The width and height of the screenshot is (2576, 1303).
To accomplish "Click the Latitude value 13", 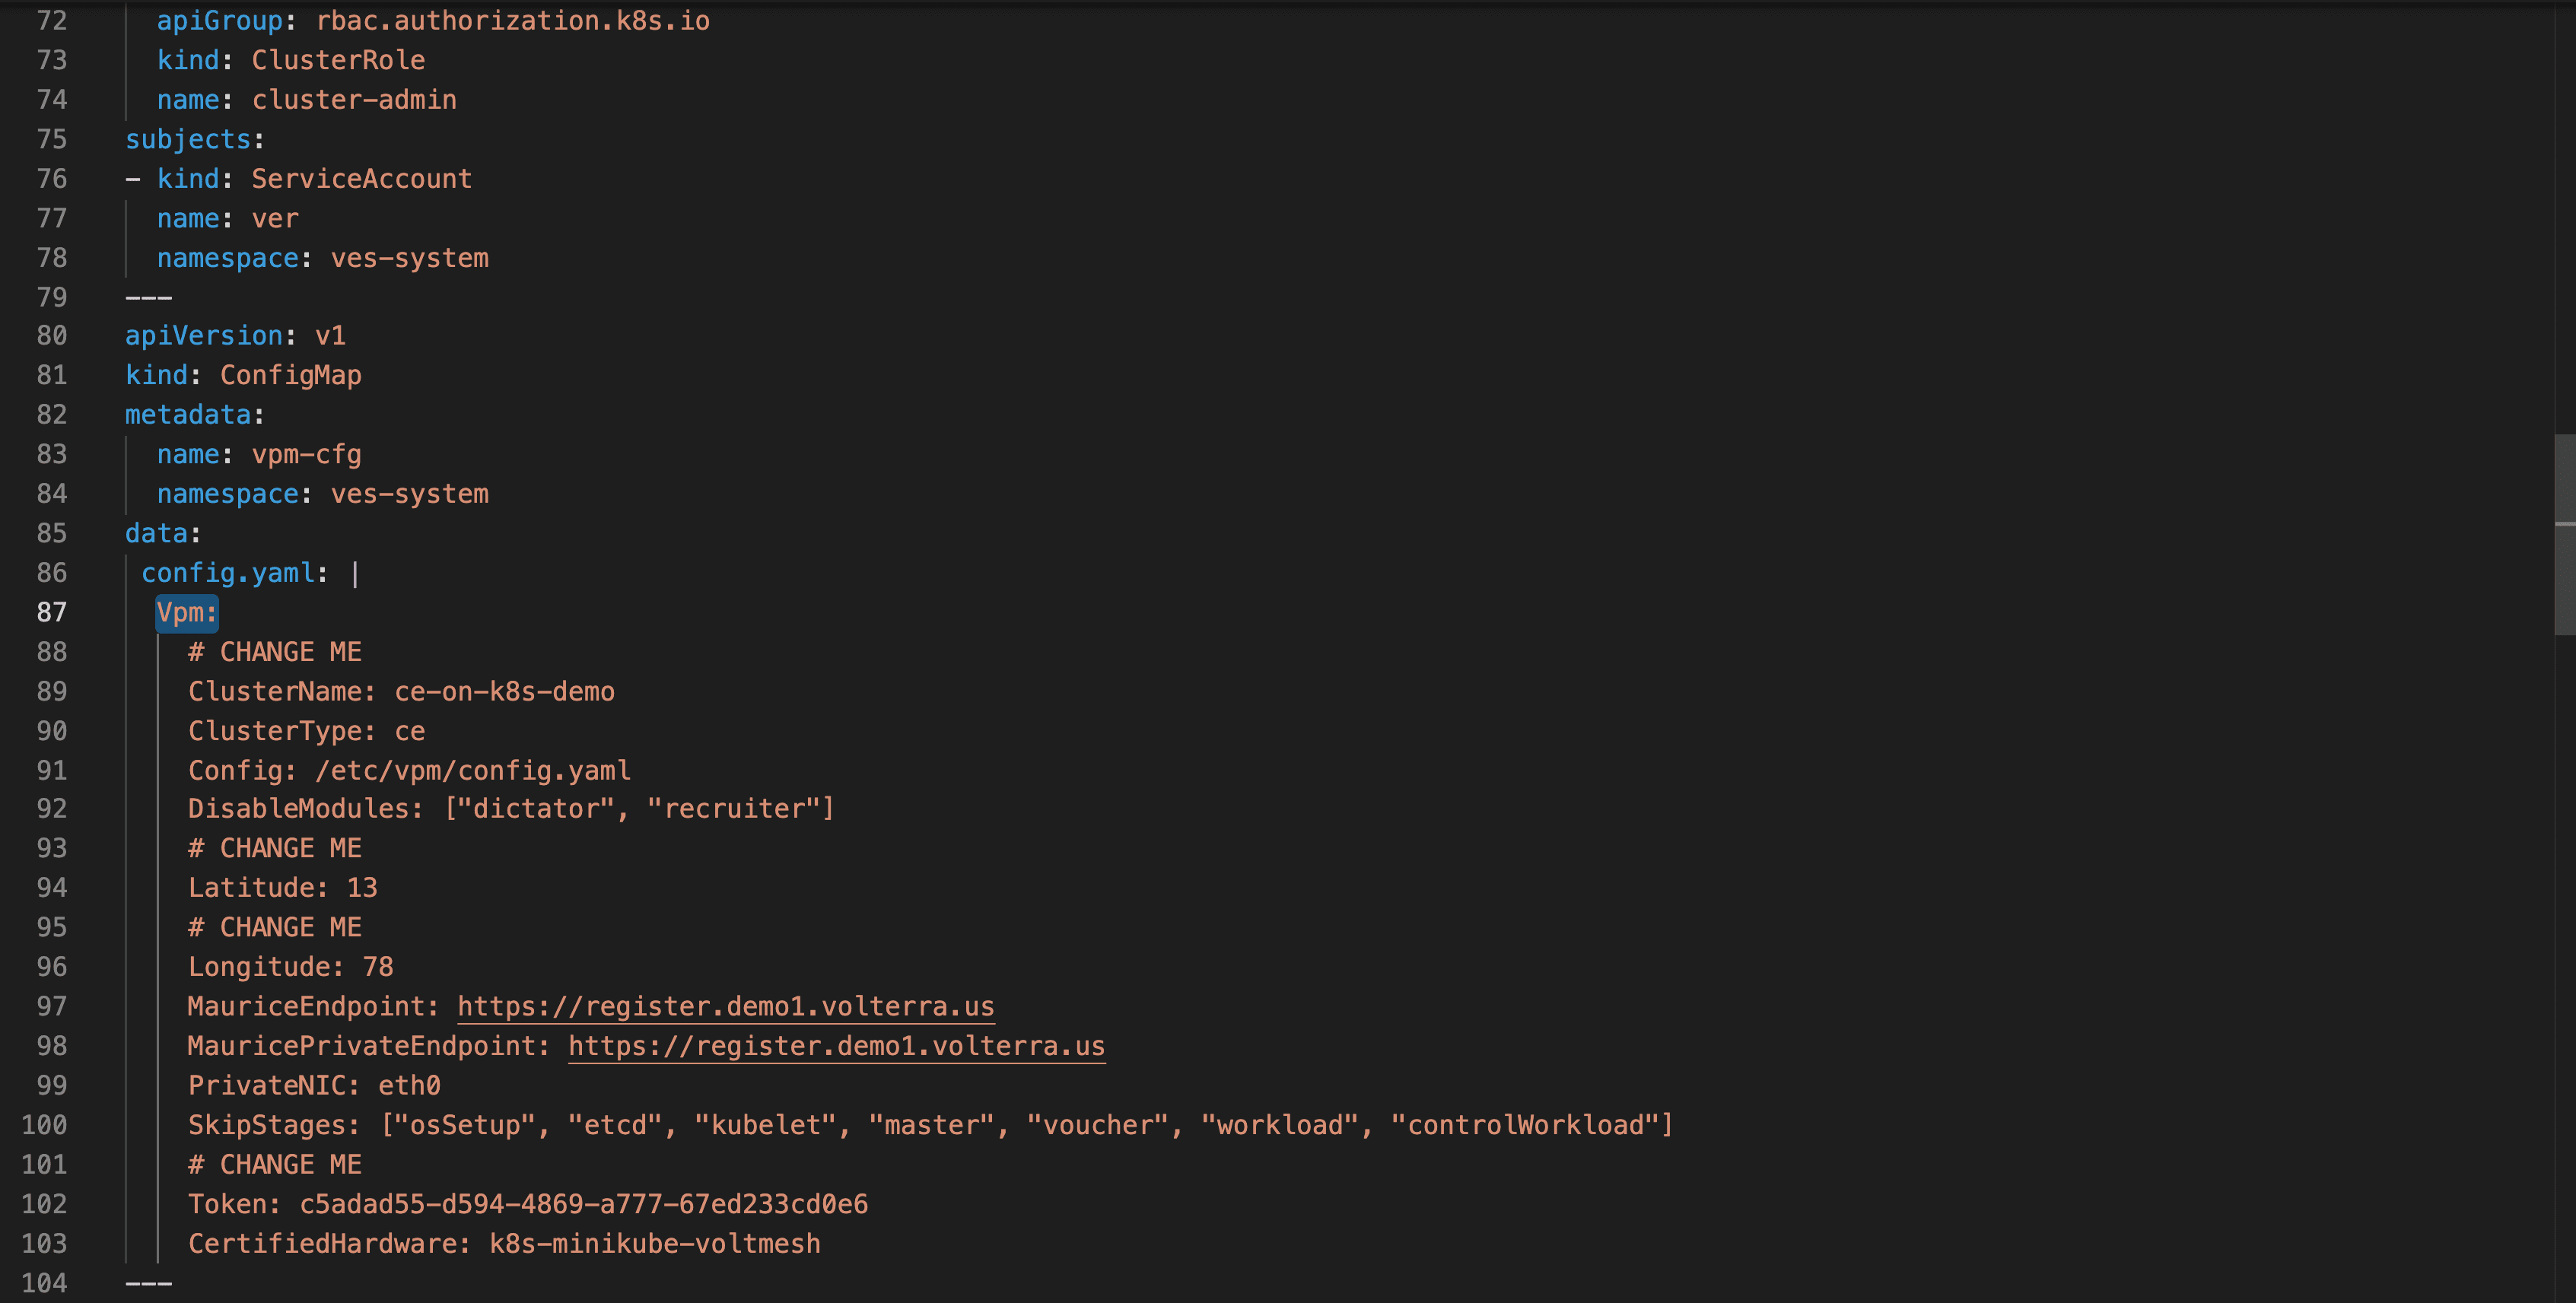I will click(x=362, y=888).
